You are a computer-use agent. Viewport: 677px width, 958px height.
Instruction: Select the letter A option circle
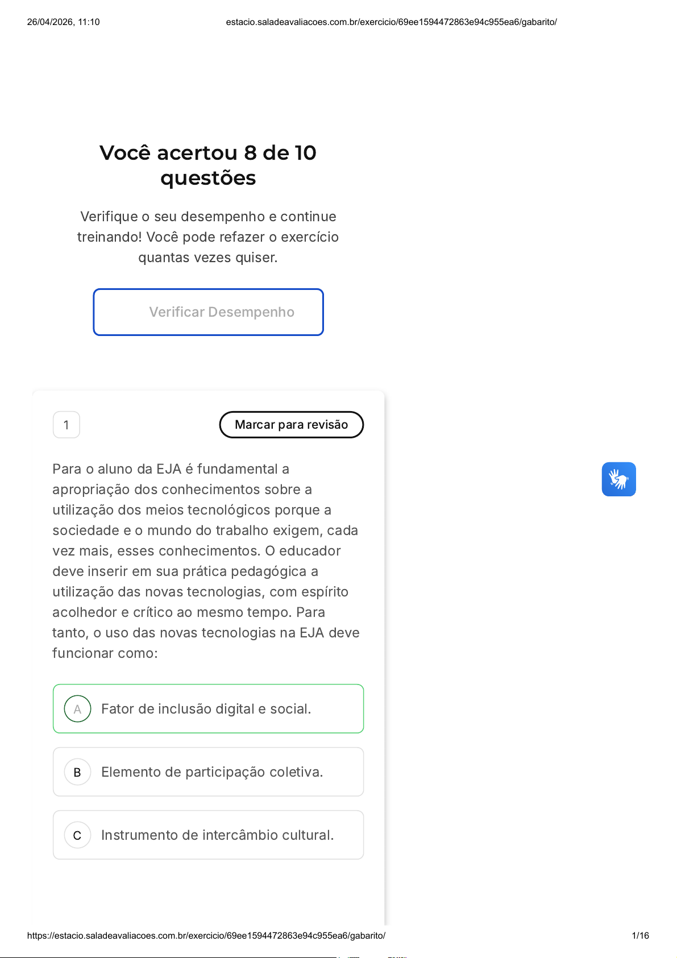tap(78, 709)
